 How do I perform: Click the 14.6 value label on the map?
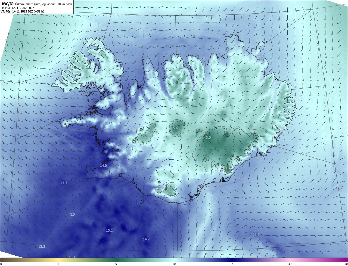tap(103, 165)
